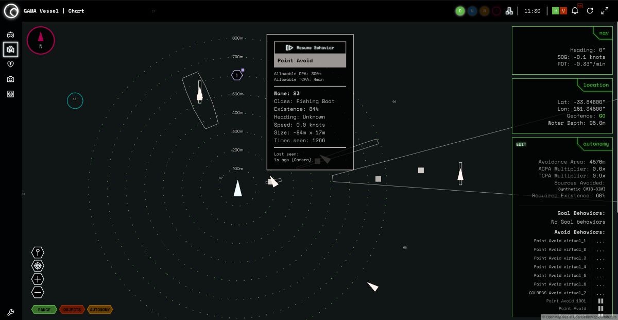Expand options for Point Avoid virtual_4

point(600,267)
